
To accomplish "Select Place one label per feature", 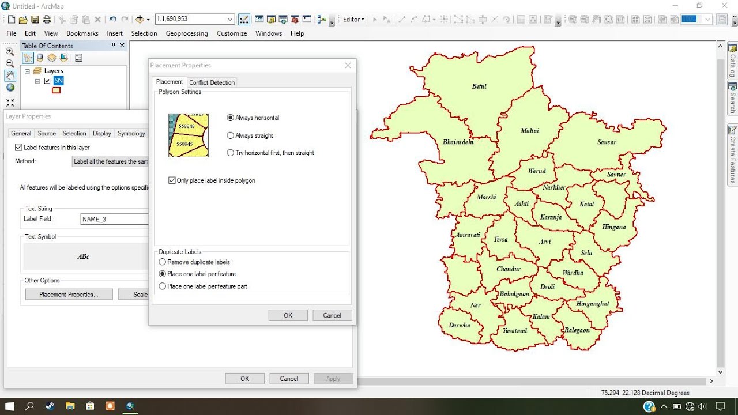I will [x=163, y=274].
